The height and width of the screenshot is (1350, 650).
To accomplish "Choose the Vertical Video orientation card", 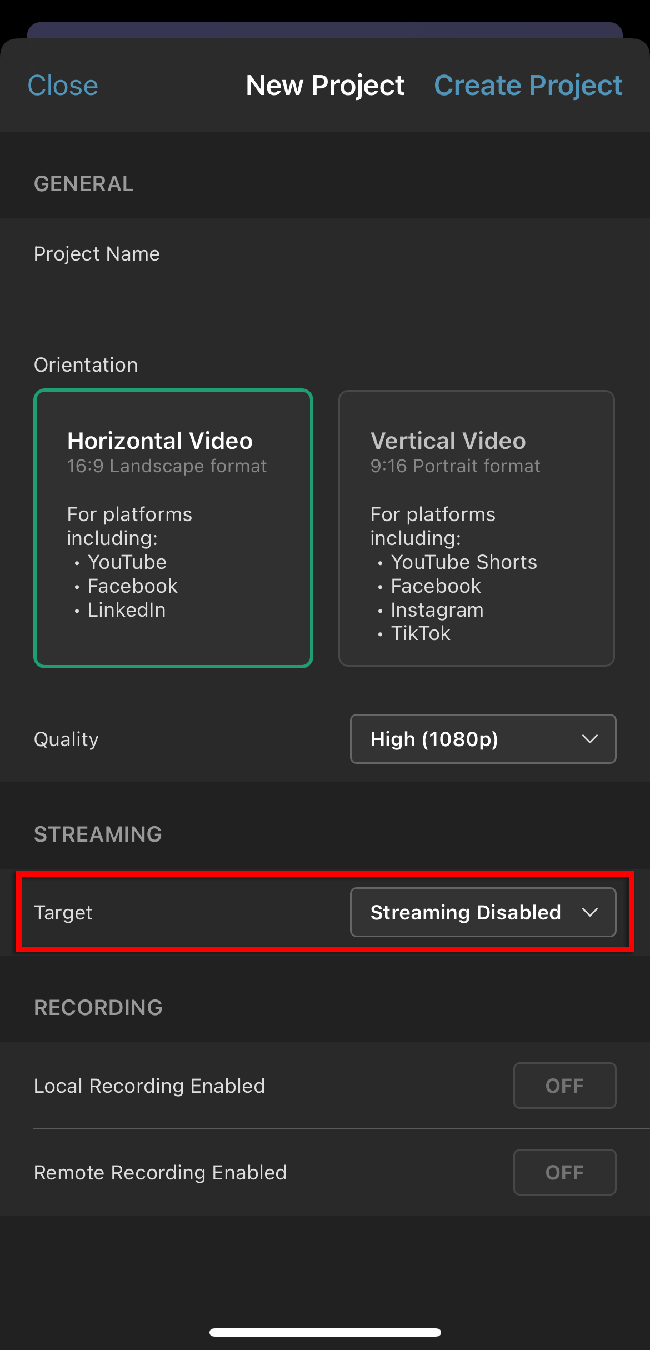I will click(476, 528).
